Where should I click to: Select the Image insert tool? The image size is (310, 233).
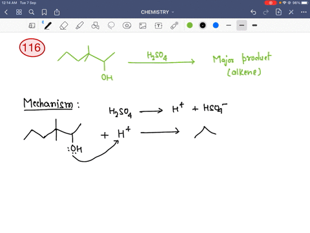pyautogui.click(x=143, y=26)
